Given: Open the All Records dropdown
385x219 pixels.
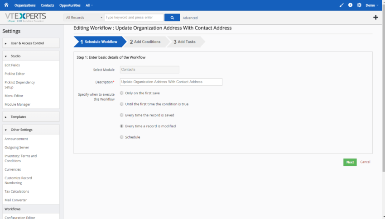Looking at the screenshot, I should [84, 18].
